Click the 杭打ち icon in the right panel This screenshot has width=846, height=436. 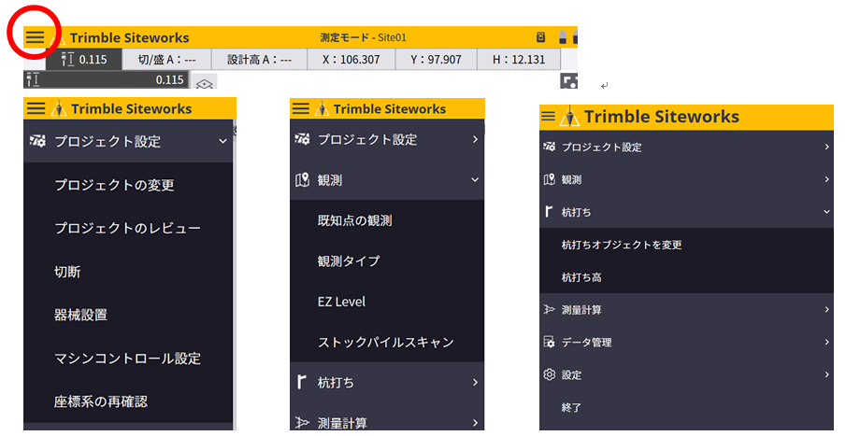548,212
